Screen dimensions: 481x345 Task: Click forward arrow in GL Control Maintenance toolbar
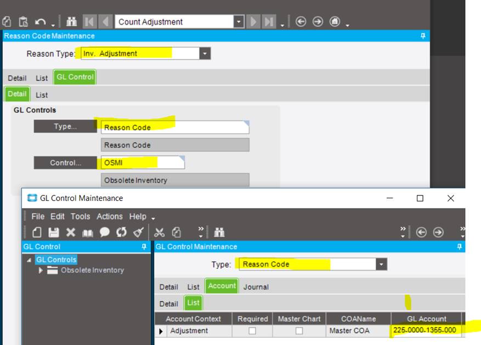point(438,232)
